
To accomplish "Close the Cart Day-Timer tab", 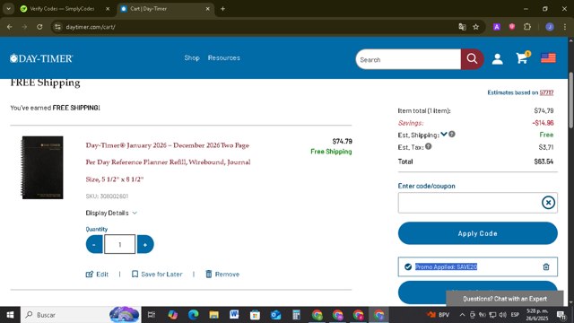I will (x=207, y=9).
